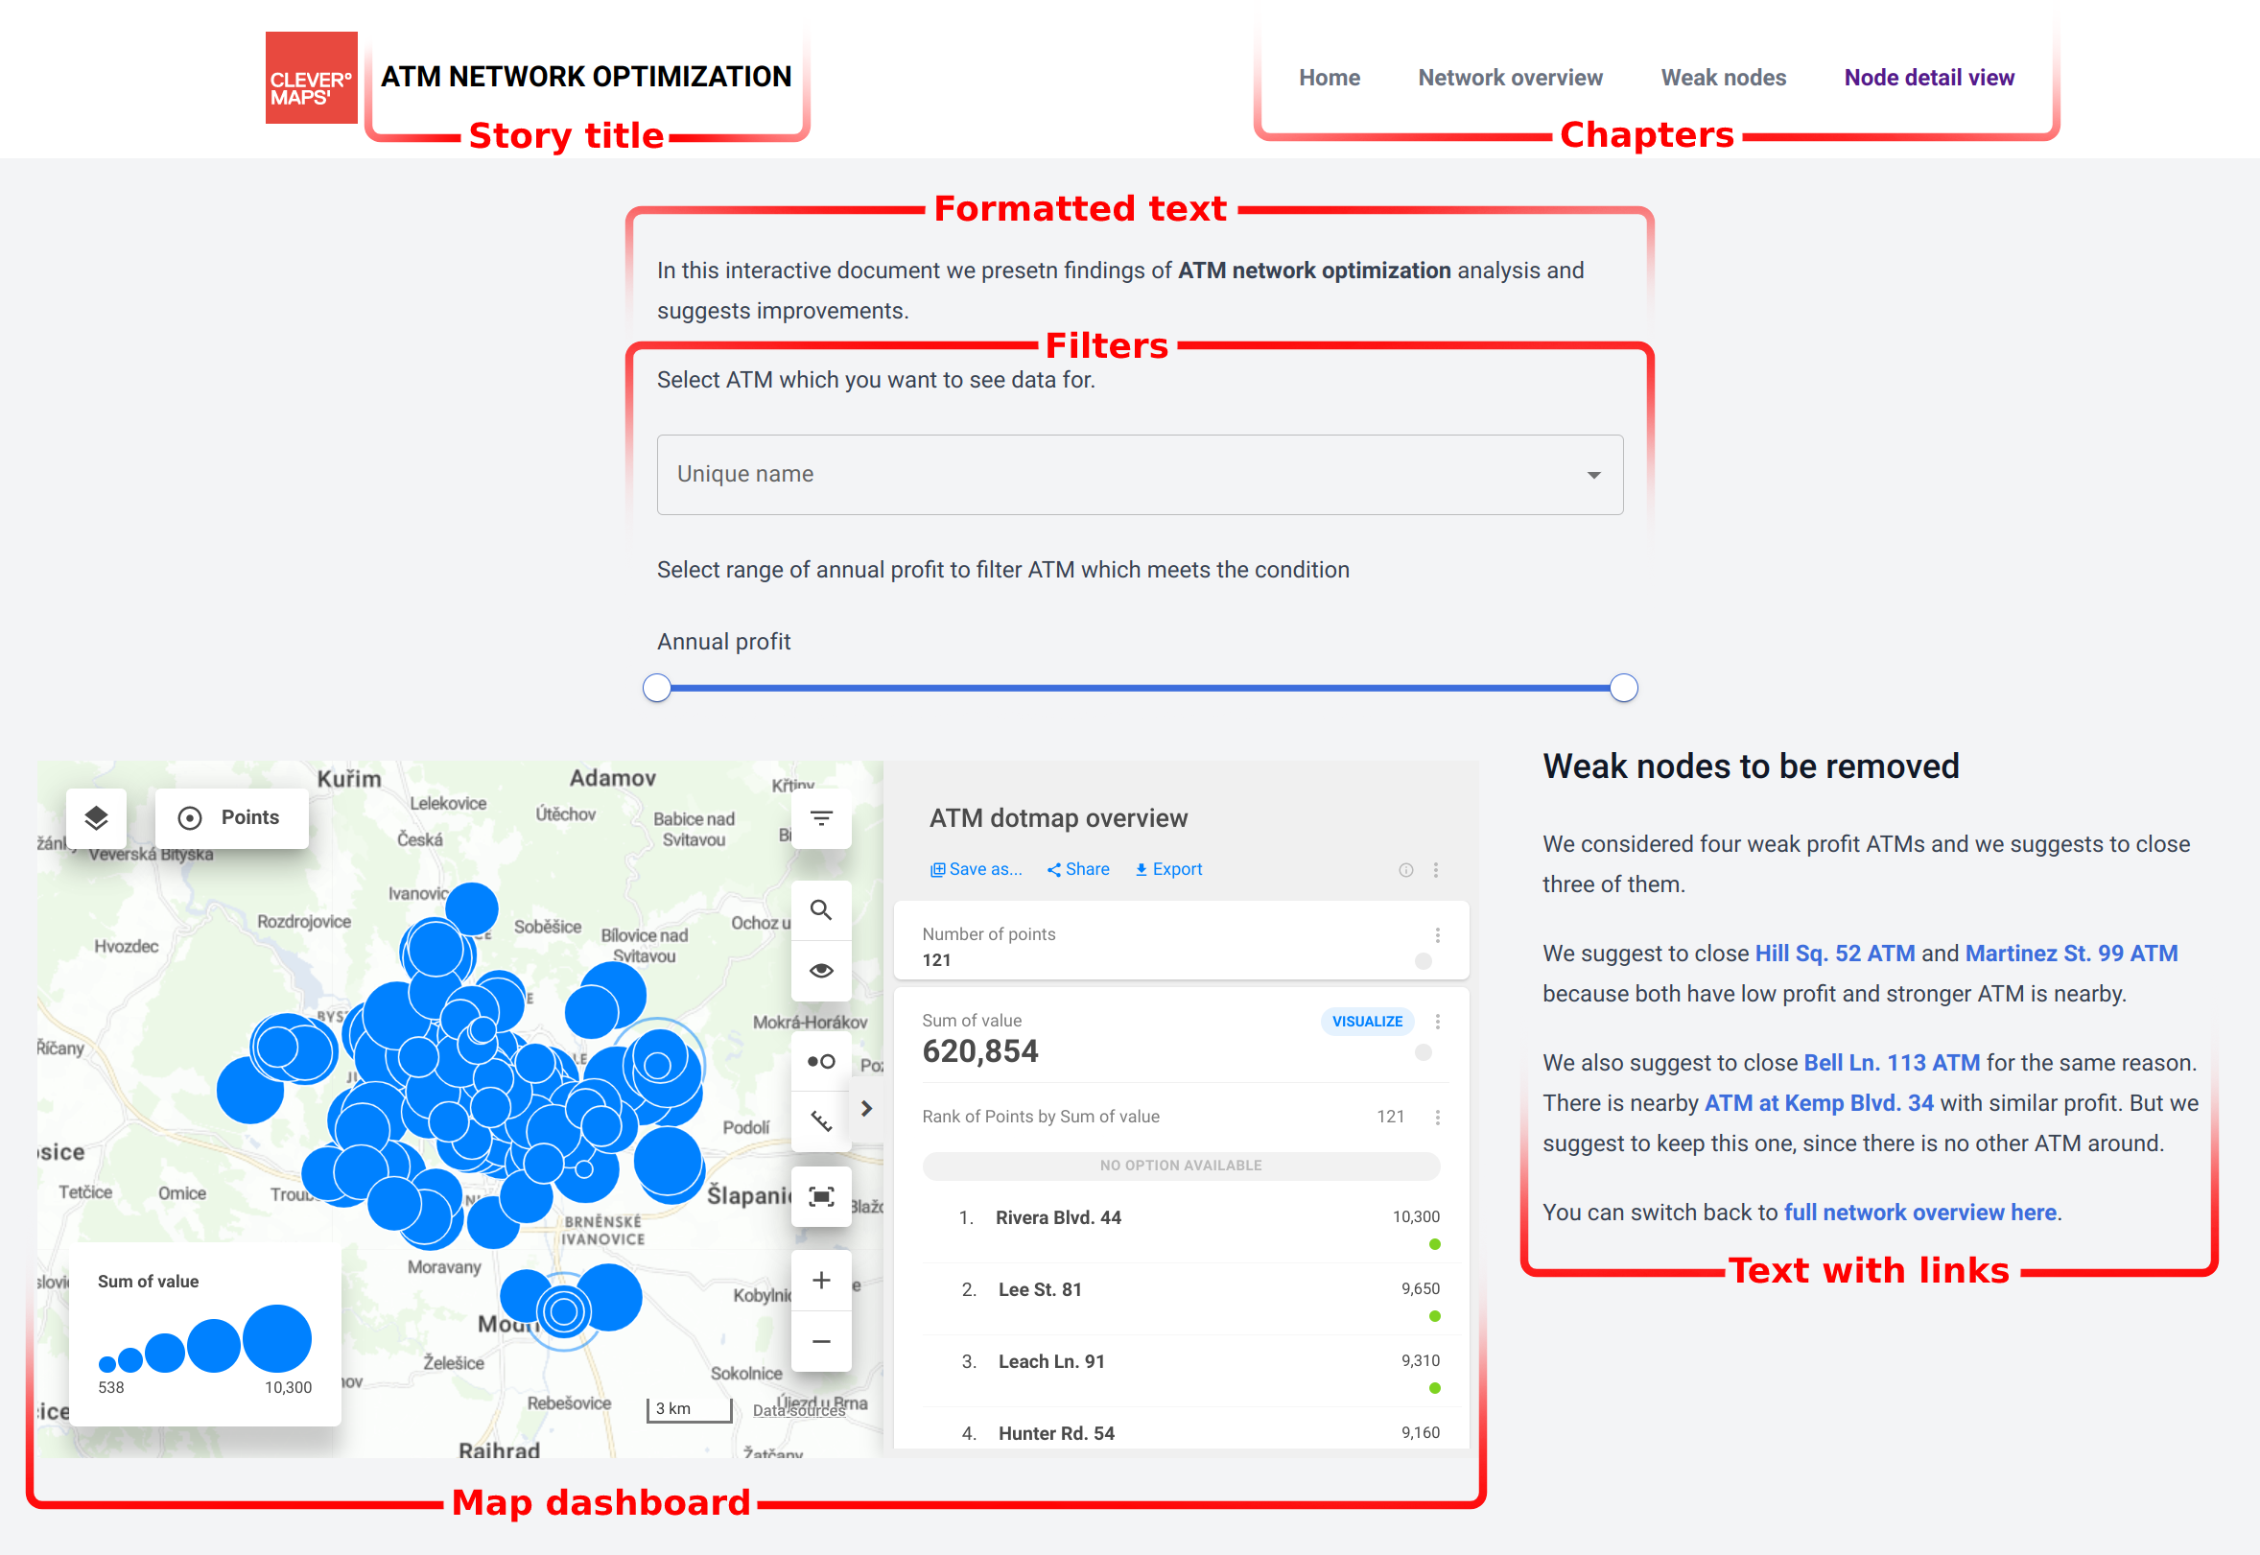Open map search magnifier tool
The height and width of the screenshot is (1555, 2260).
click(821, 910)
